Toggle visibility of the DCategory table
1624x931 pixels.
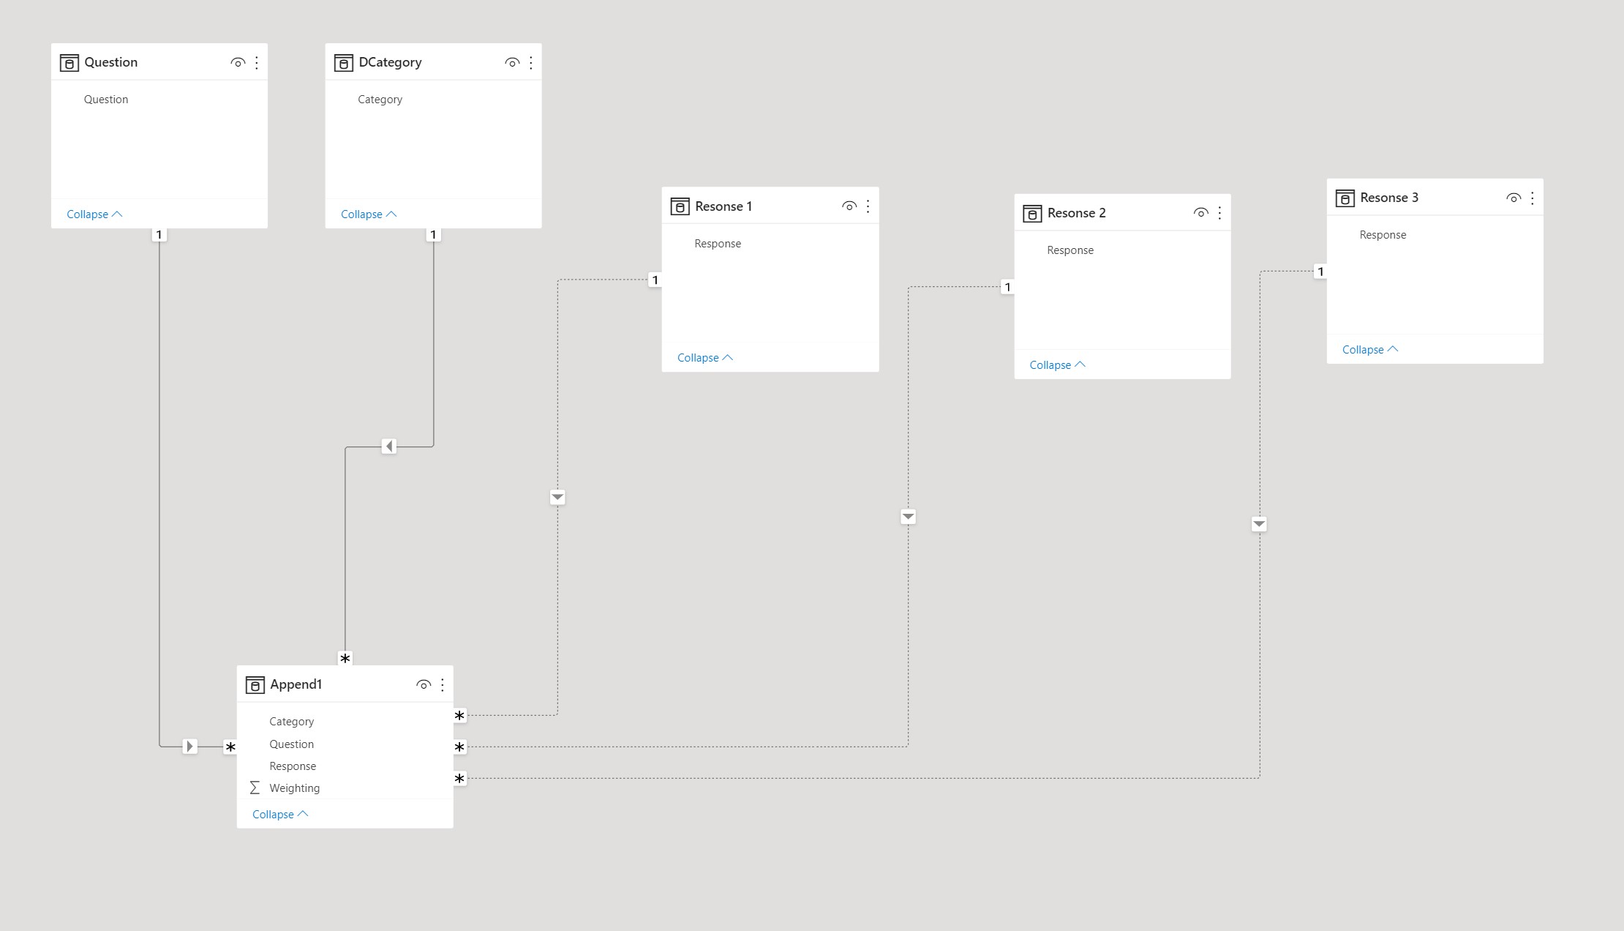(x=512, y=63)
